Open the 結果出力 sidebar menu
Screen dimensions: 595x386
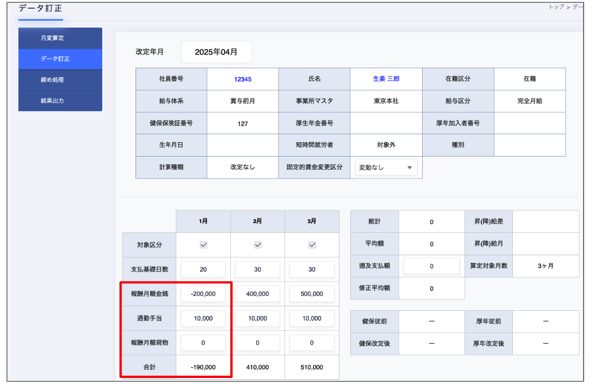point(60,100)
